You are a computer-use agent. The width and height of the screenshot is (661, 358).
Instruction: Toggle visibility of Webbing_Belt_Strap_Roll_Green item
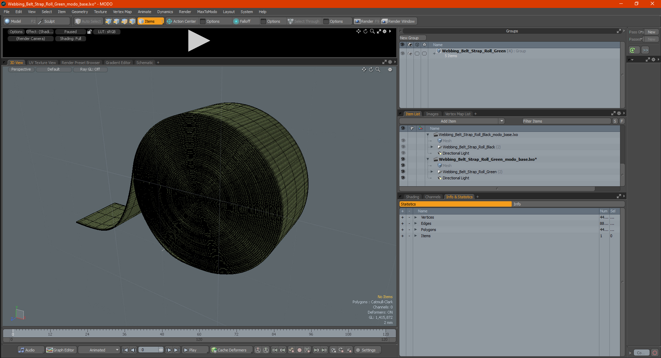(x=403, y=172)
